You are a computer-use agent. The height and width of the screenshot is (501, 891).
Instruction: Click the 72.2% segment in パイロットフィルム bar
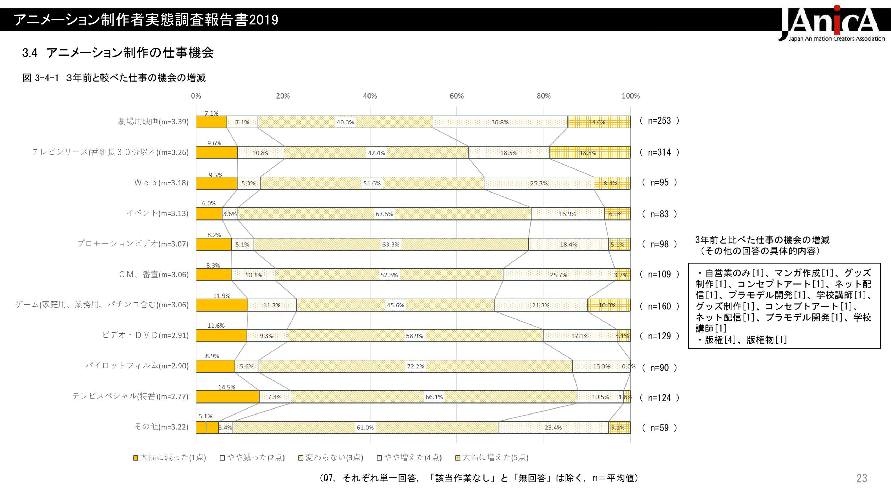tap(416, 366)
